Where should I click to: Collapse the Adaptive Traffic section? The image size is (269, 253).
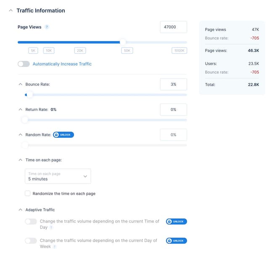21,210
